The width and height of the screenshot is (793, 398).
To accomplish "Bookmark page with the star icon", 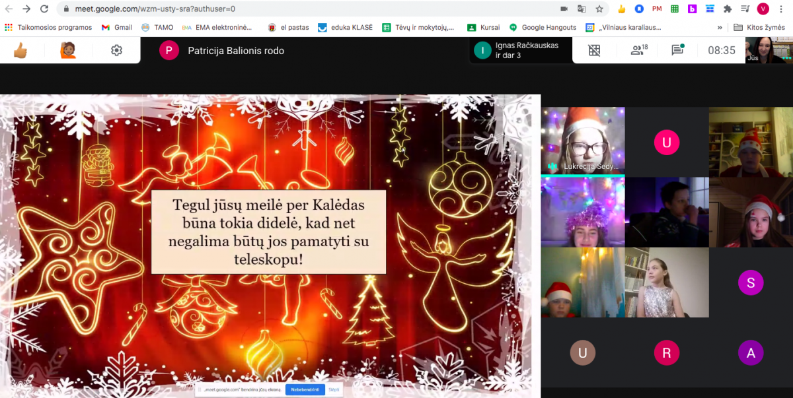I will [599, 9].
